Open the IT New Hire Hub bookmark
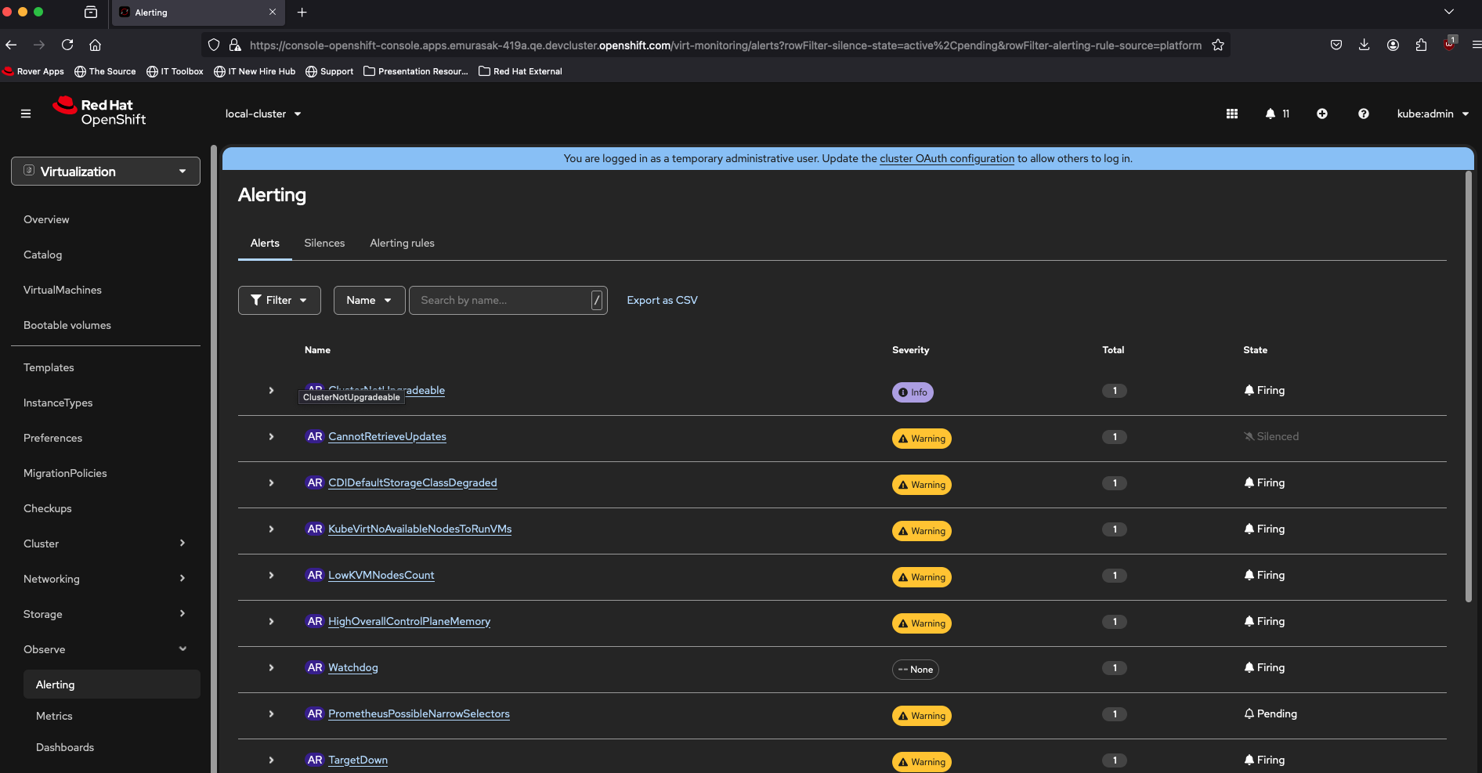The height and width of the screenshot is (773, 1482). pyautogui.click(x=255, y=71)
